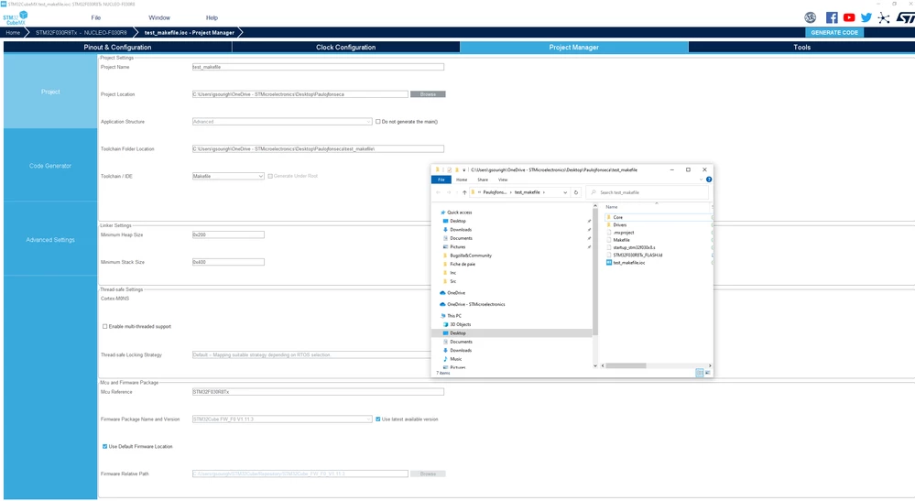The image size is (915, 501).
Task: Click the Project Name input field
Action: (318, 67)
